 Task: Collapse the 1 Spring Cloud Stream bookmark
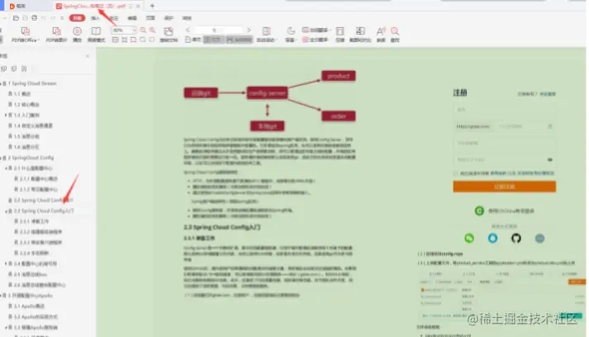(x=1, y=83)
